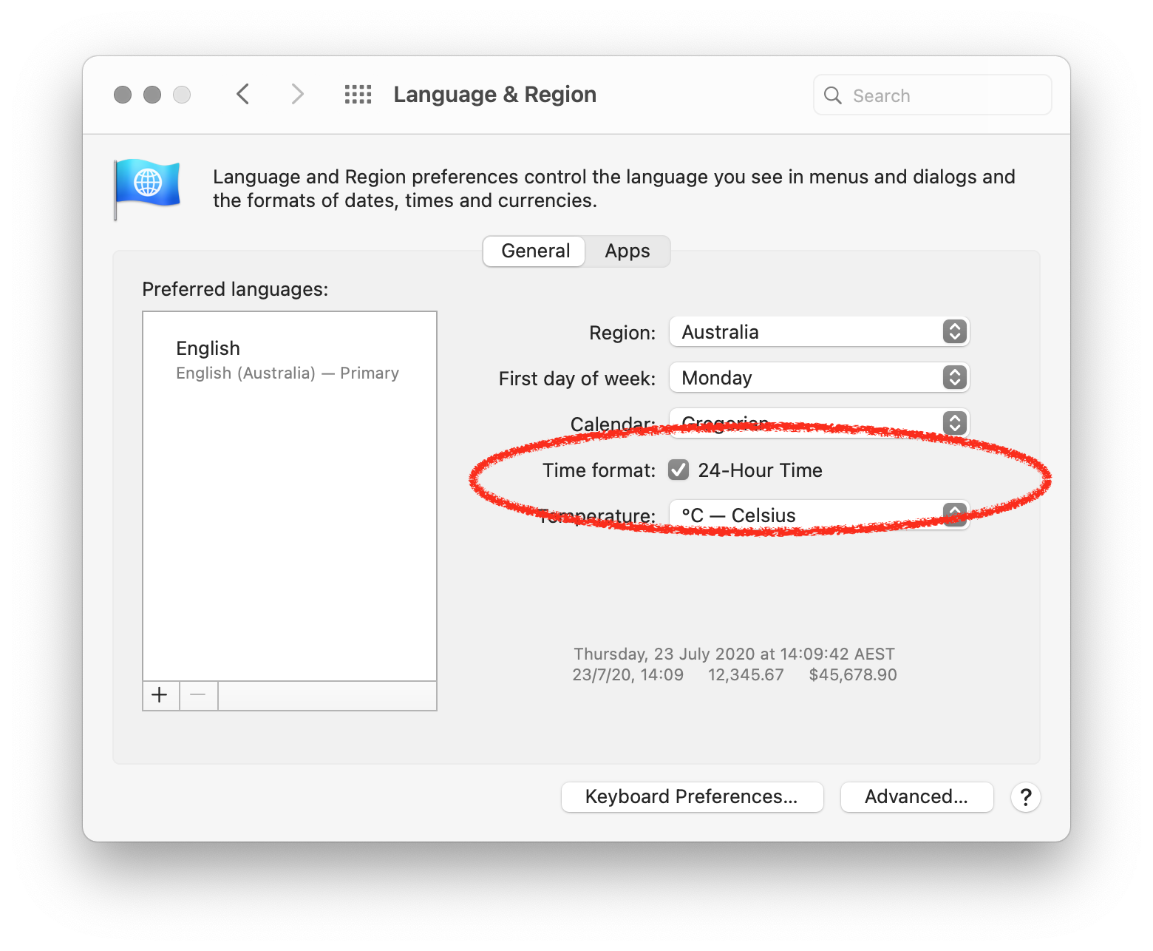The image size is (1153, 951).
Task: Click the Region label
Action: 622,333
